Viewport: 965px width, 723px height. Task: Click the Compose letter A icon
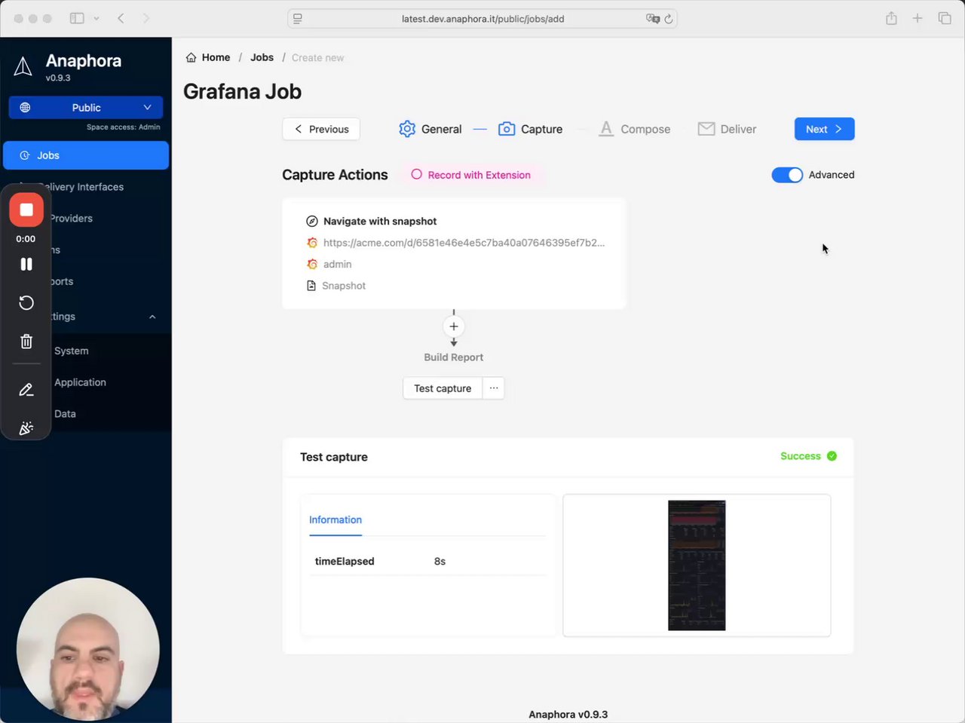(606, 129)
